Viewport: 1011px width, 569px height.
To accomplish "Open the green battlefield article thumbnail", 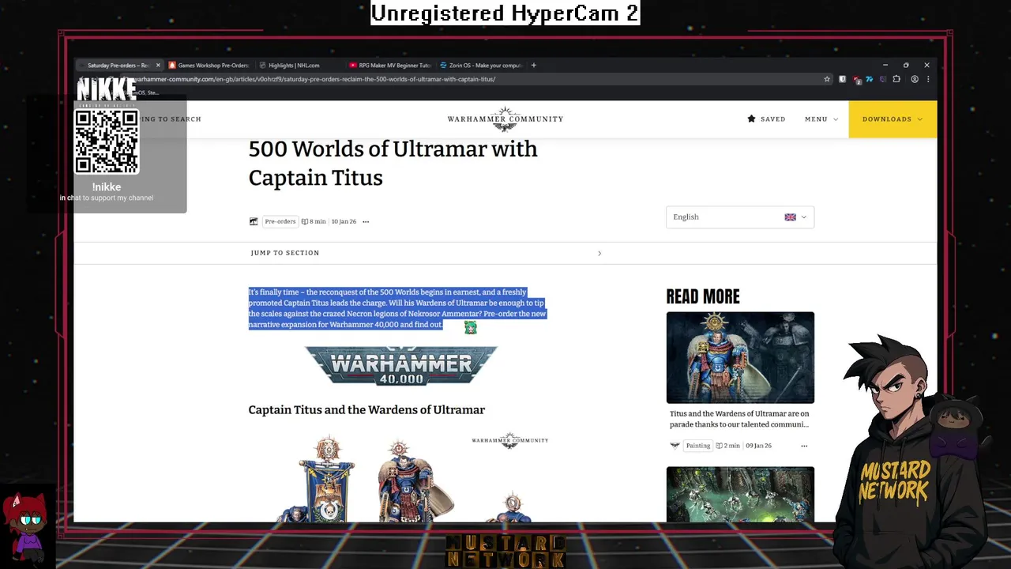I will coord(740,494).
